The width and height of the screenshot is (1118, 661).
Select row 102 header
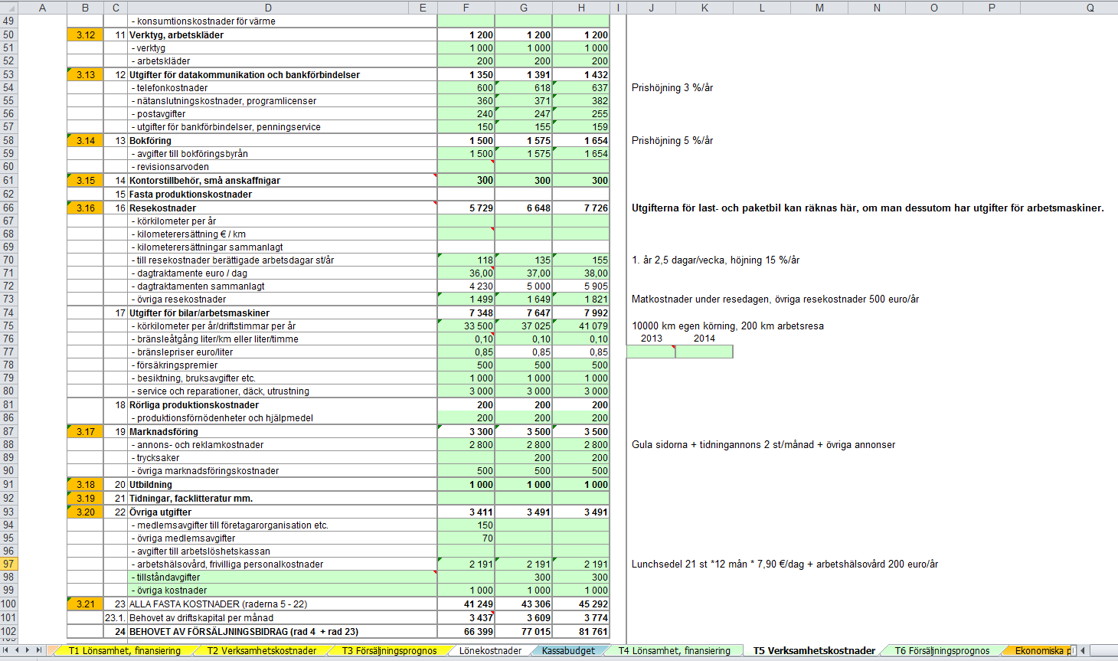point(8,631)
